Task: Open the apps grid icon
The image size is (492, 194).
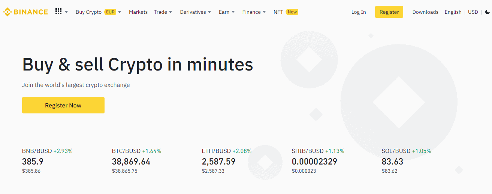Action: [x=58, y=12]
